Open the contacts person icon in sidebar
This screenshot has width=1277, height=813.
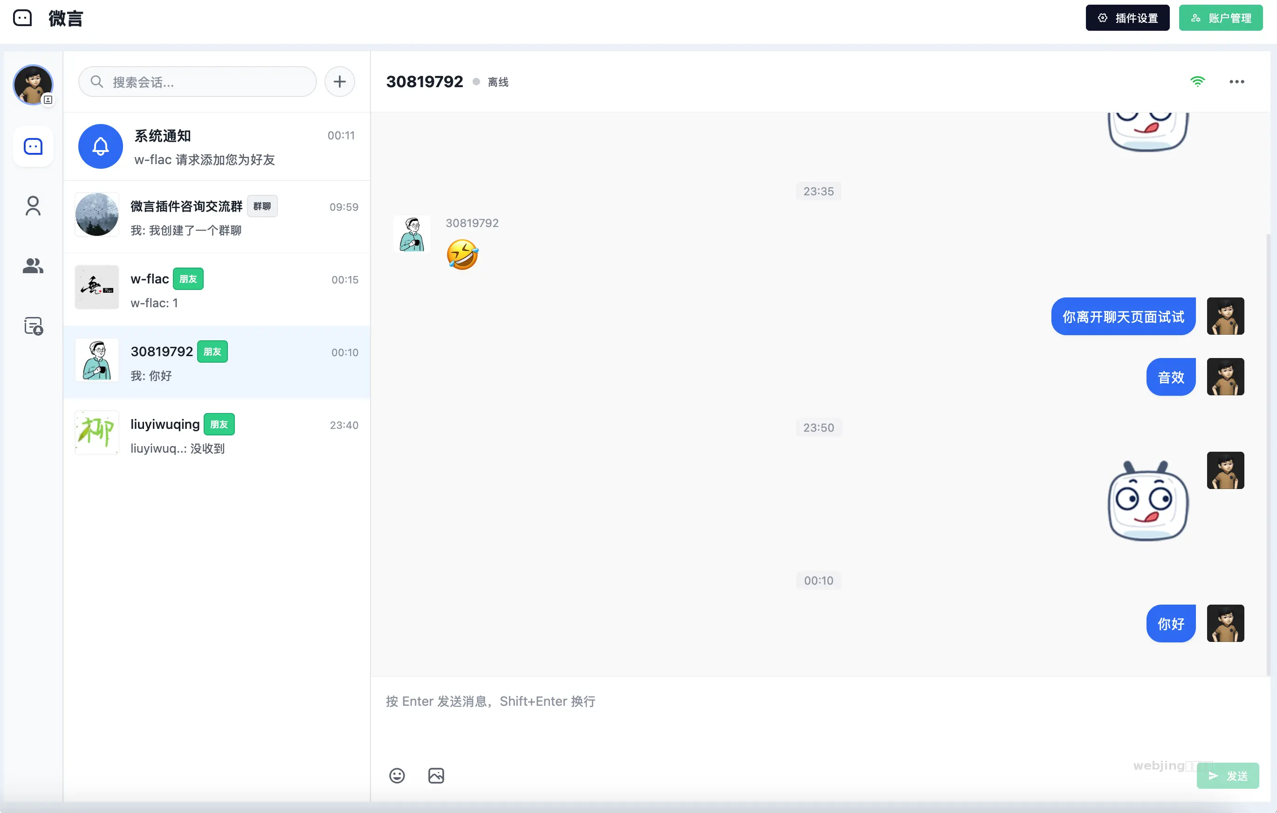(x=33, y=206)
